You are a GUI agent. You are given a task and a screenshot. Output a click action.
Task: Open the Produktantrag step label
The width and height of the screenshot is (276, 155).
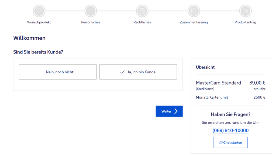pyautogui.click(x=245, y=22)
